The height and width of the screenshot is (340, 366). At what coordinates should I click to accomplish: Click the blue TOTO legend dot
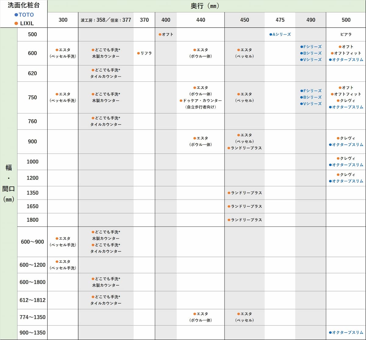click(16, 15)
